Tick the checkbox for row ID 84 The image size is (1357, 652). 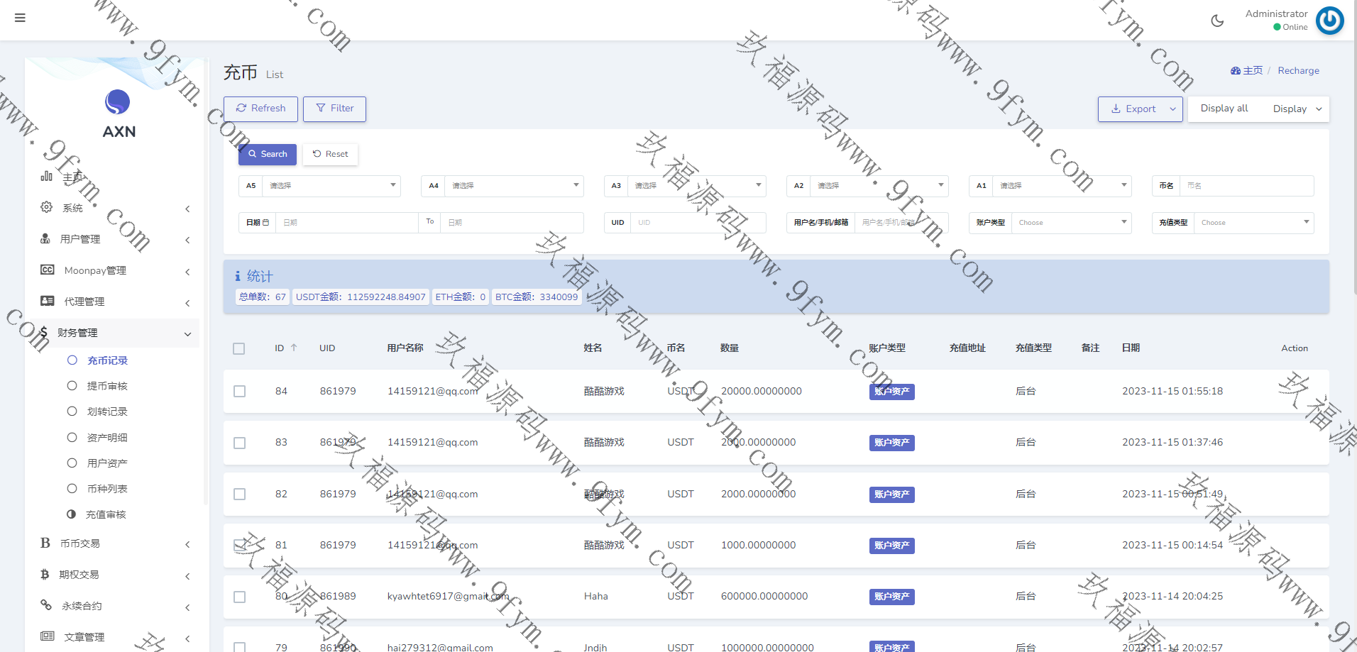click(240, 392)
